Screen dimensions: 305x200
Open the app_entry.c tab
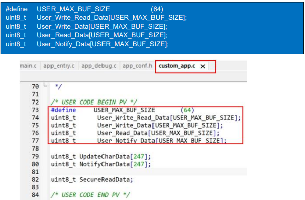tap(59, 66)
